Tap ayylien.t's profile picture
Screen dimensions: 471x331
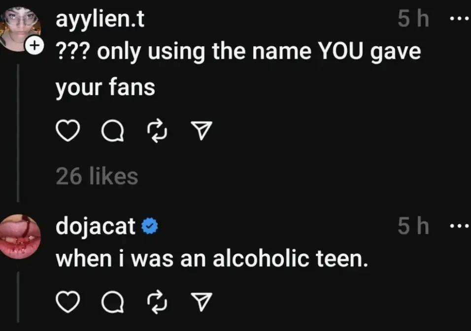(19, 27)
